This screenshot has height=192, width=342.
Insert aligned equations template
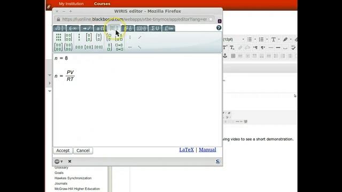(x=119, y=47)
